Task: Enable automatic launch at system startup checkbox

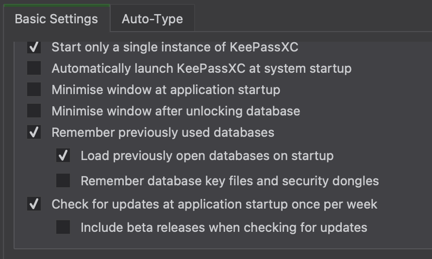Action: click(34, 68)
